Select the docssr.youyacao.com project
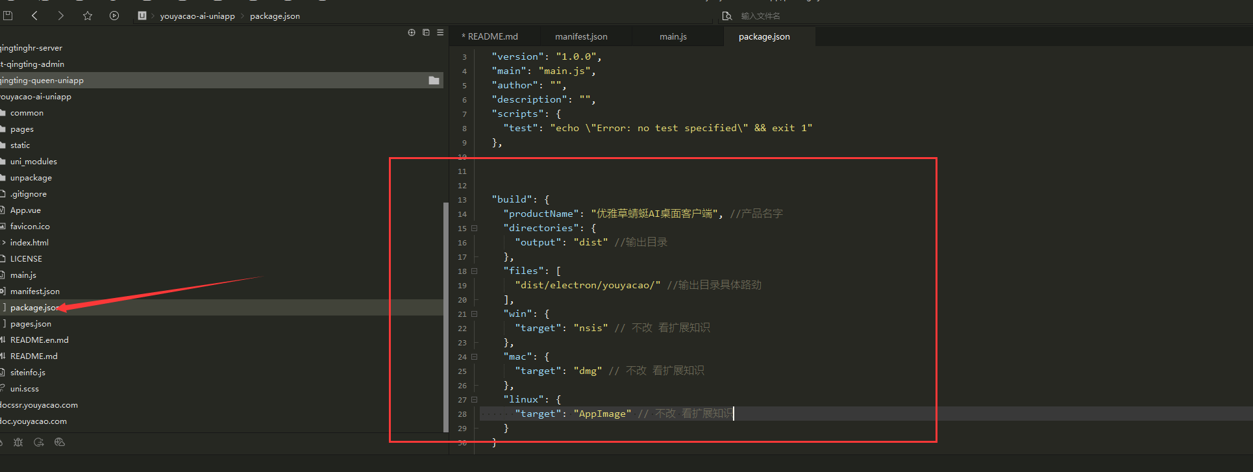Viewport: 1253px width, 472px height. point(39,405)
